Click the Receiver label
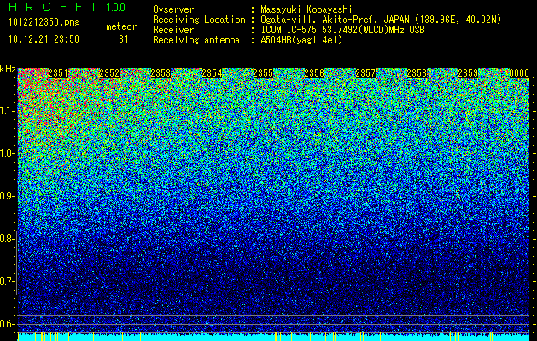Image resolution: width=537 pixels, height=341 pixels. click(173, 30)
